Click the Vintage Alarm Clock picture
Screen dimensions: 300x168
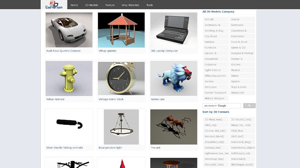click(x=121, y=78)
